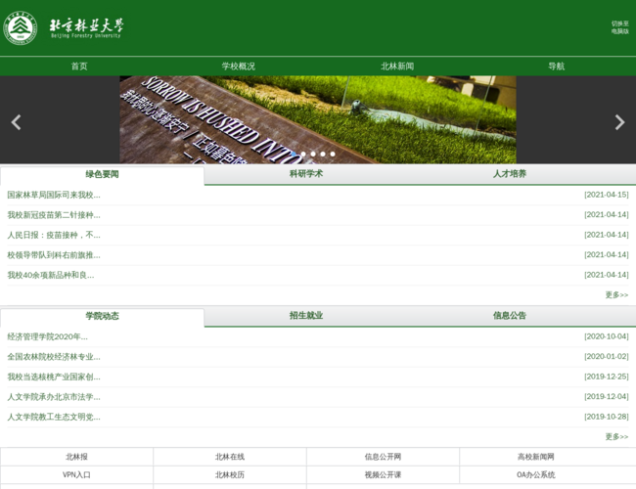Open the 北林新闻 navigation item
This screenshot has height=489, width=636.
point(397,67)
